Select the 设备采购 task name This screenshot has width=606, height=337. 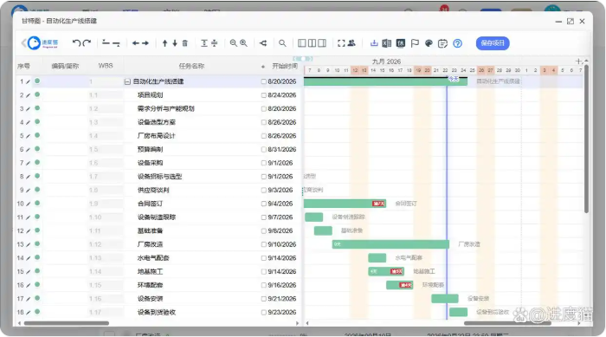pos(150,163)
